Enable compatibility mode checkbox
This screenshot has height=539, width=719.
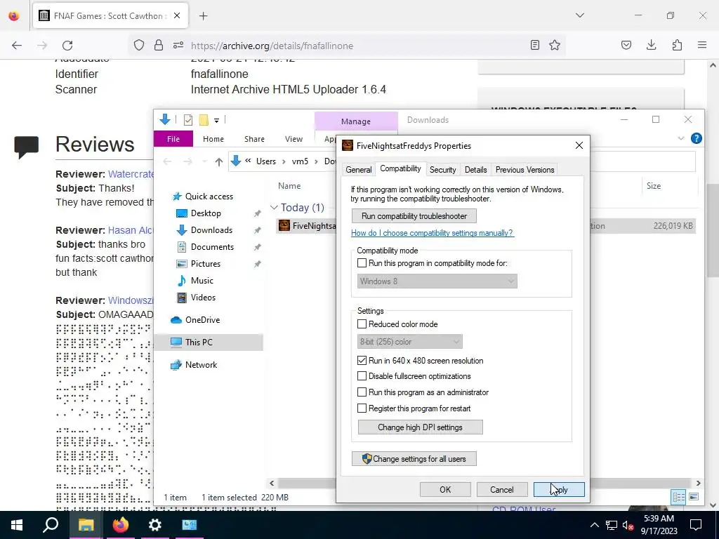click(362, 263)
